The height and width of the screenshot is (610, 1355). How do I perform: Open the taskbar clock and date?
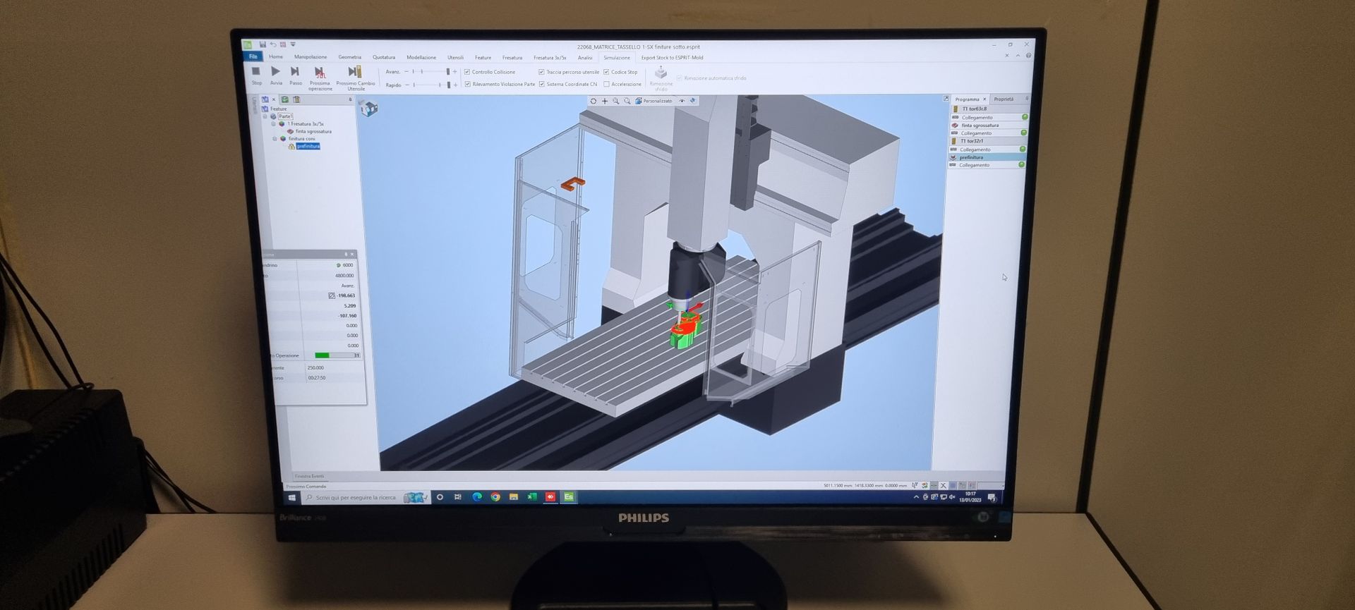tap(970, 497)
